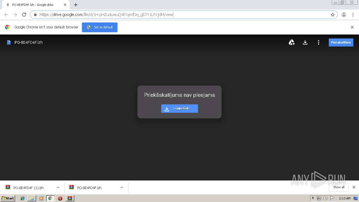The image size is (359, 202).
Task: Select the PO-8E4FD4F.lzh Google disks tab
Action: 36,5
